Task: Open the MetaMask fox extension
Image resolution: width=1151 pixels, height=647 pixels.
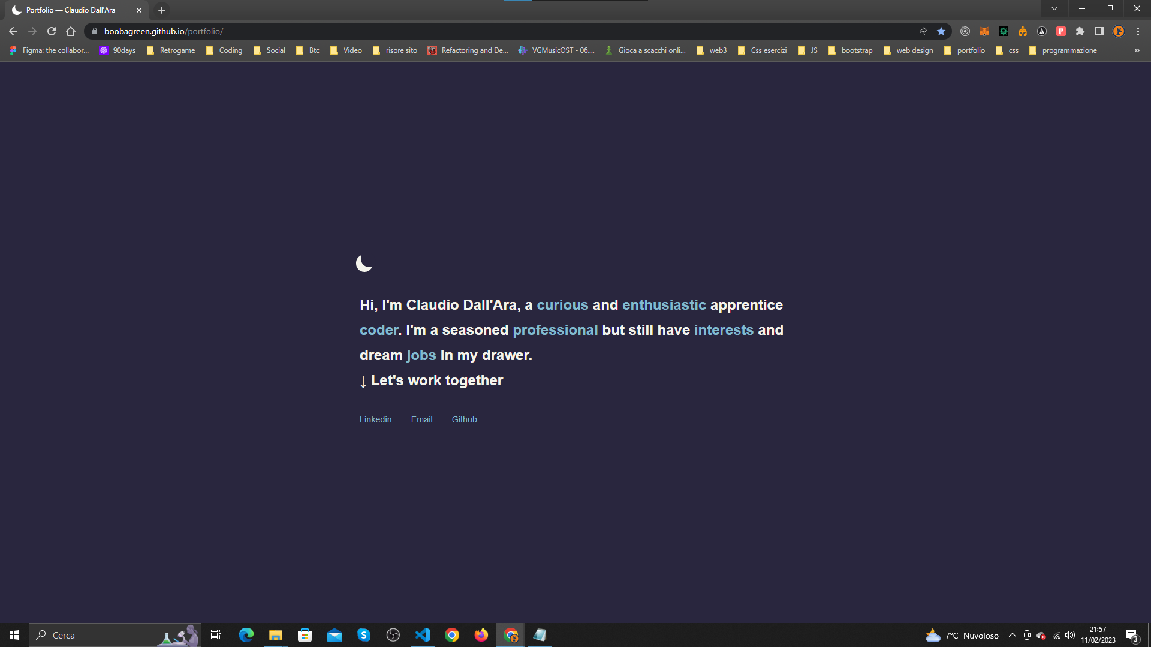Action: pyautogui.click(x=984, y=31)
